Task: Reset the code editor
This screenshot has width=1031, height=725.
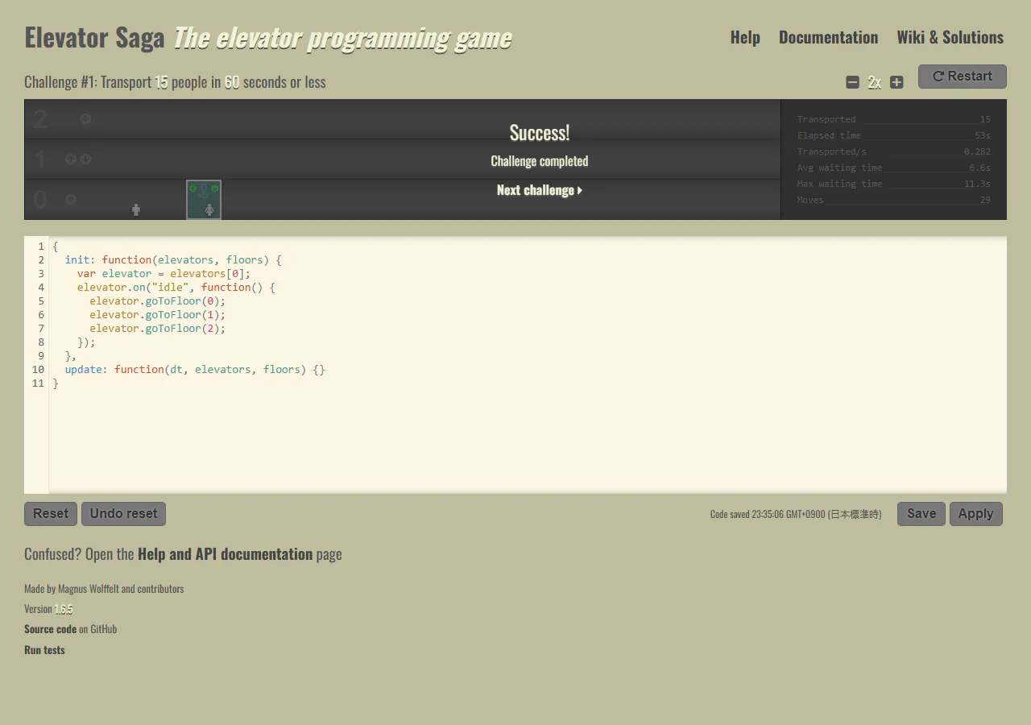Action: click(51, 514)
